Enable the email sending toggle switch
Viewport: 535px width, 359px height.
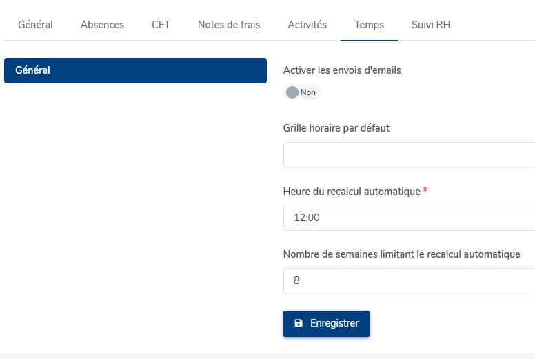[302, 92]
